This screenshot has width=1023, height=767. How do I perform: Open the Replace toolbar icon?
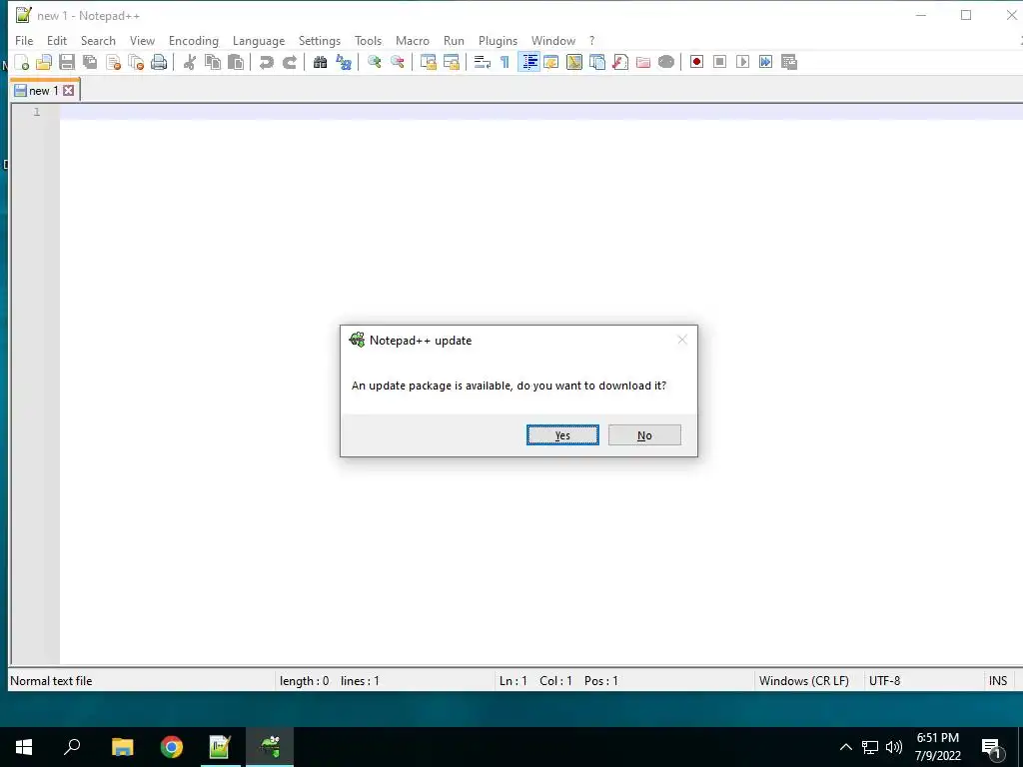pos(344,62)
